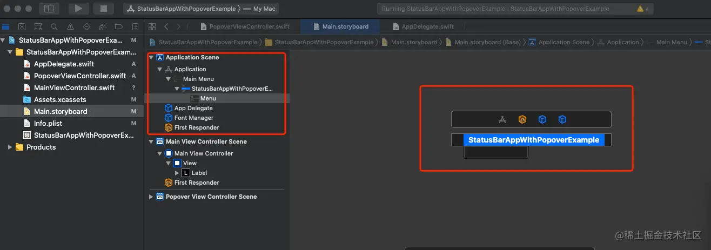Toggle the navigator sidebar button
Image resolution: width=711 pixels, height=250 pixels.
click(x=49, y=9)
